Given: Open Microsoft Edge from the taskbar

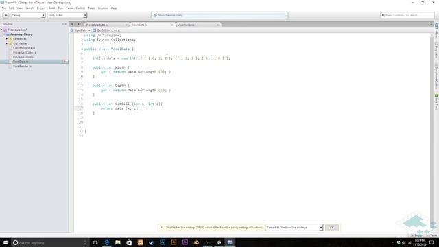Looking at the screenshot, I should (x=107, y=242).
